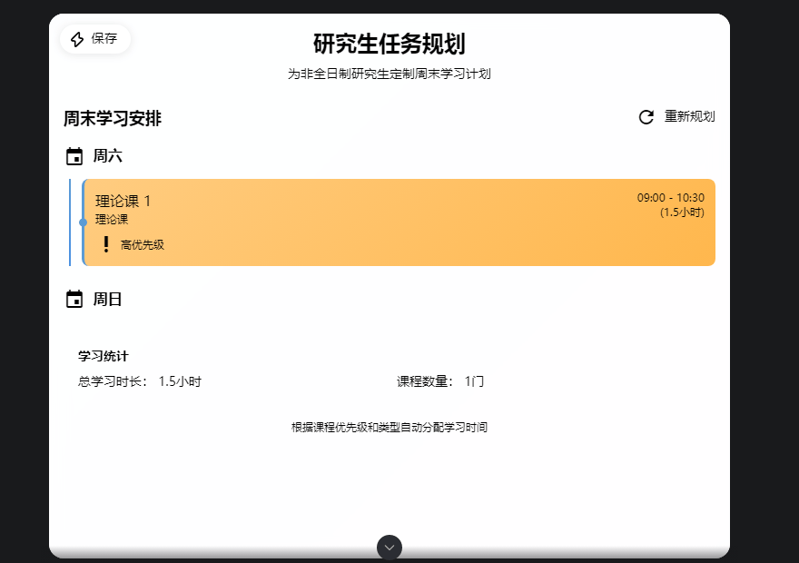799x563 pixels.
Task: Click the blue timeline dot on the card
Action: (x=83, y=222)
